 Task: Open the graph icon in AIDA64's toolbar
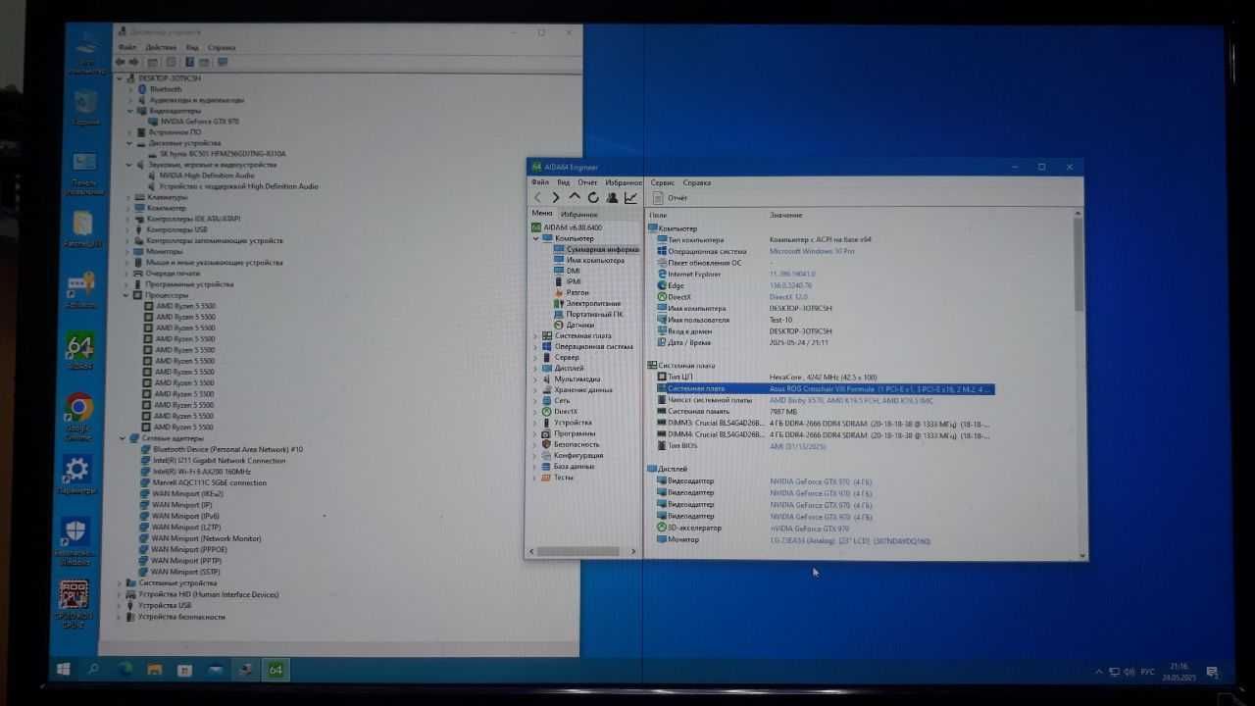[x=630, y=197]
